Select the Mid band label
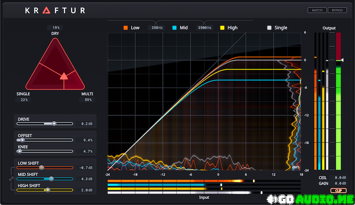Viewport: 355px width, 205px height. (x=184, y=28)
